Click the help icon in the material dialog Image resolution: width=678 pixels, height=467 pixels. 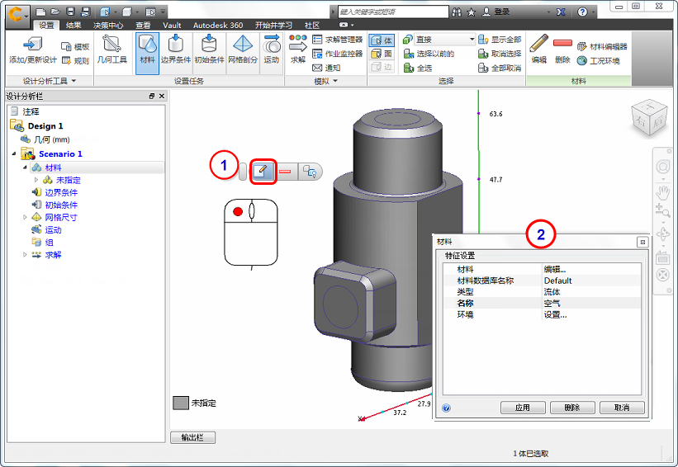click(446, 408)
